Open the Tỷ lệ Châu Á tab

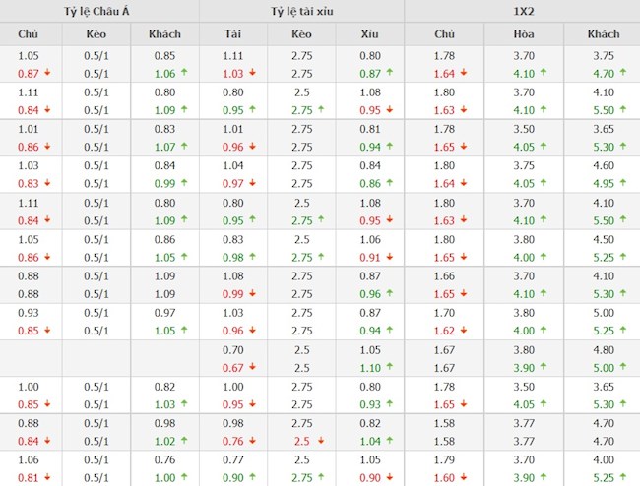[x=98, y=11]
